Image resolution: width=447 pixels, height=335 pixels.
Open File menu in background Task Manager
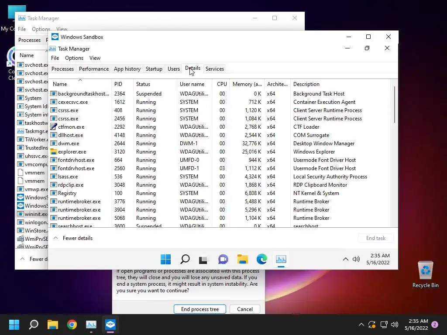click(x=22, y=29)
